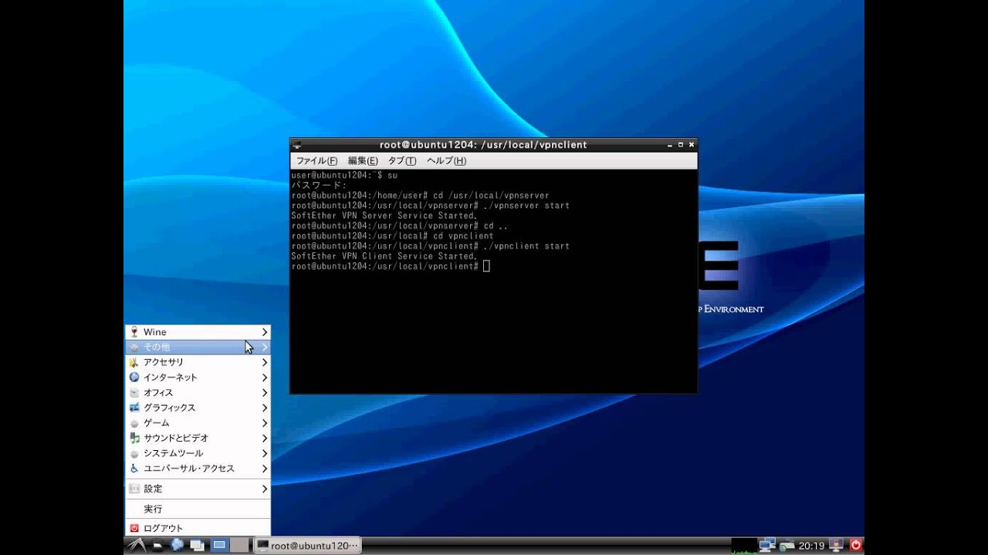Open the terminal タブ(T) menu

[x=401, y=161]
